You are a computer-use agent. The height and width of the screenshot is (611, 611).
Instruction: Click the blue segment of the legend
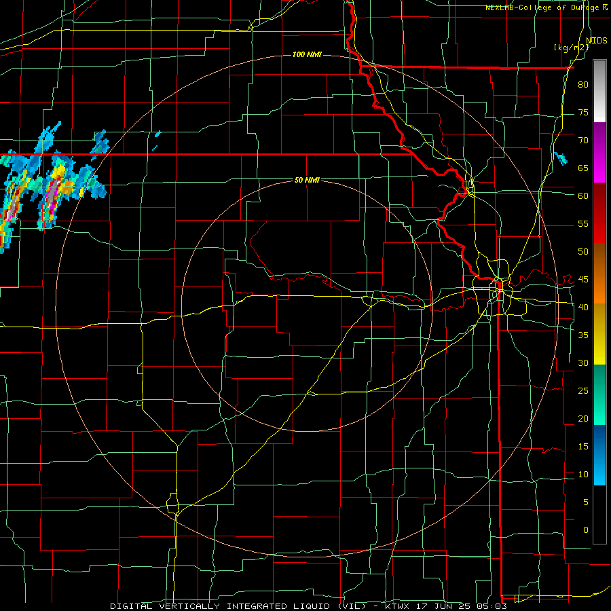pyautogui.click(x=599, y=455)
